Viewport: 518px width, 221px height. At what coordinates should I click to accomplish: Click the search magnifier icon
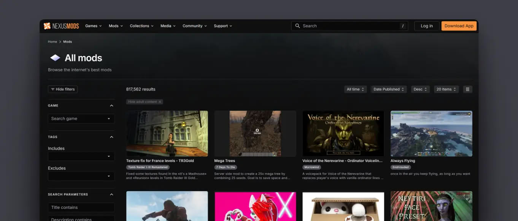[297, 26]
